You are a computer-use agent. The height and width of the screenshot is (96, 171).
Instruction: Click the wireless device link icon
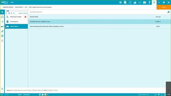[135, 2]
